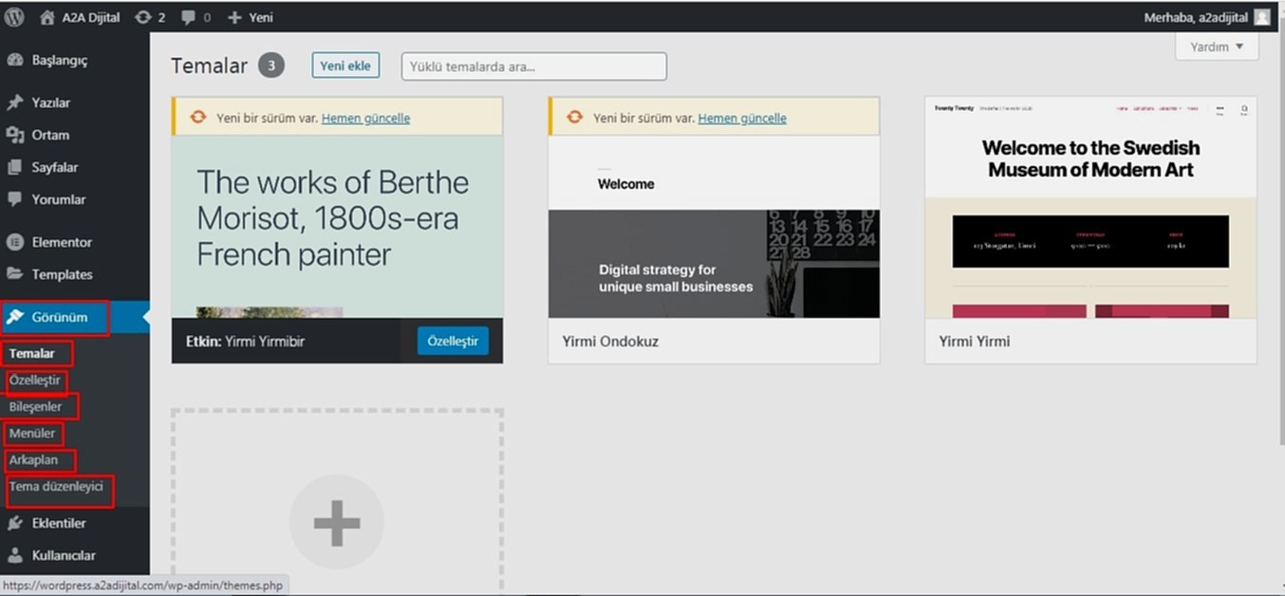Click the update icon on Yirmi Yirmibir notice

198,118
